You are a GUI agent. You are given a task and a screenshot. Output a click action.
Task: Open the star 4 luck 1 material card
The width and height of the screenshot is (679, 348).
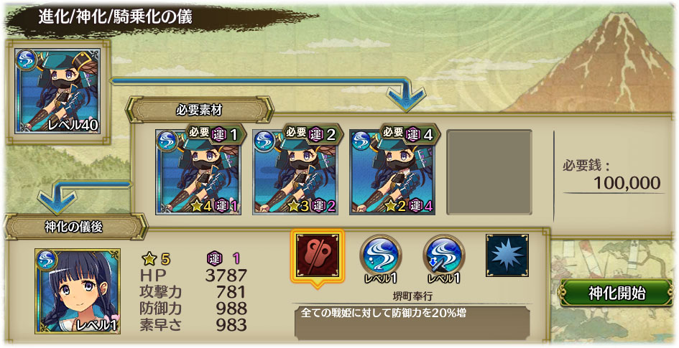[198, 171]
